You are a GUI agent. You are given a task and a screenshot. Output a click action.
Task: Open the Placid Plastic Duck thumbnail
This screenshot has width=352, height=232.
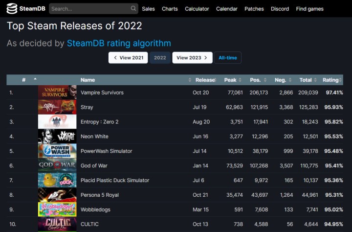(x=57, y=180)
